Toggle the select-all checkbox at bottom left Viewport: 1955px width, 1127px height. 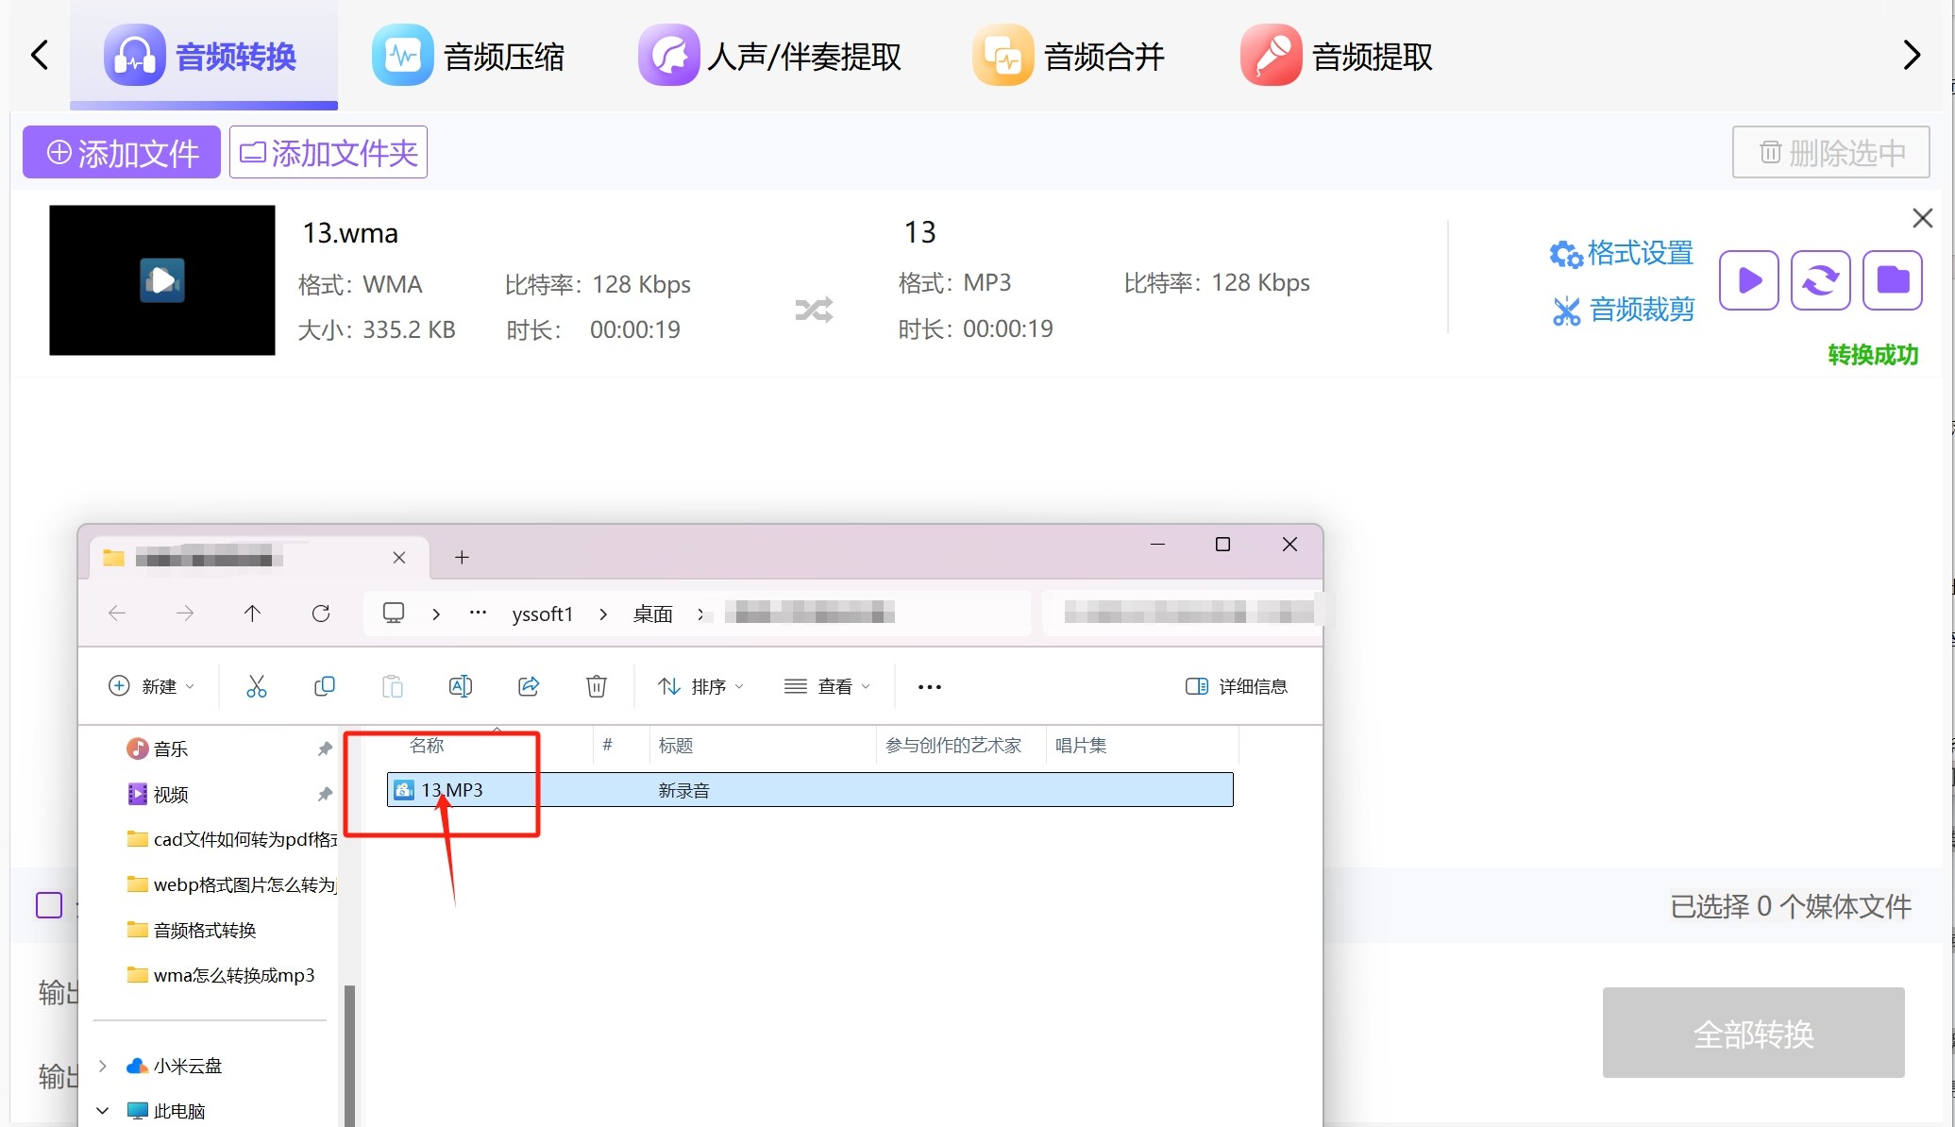click(49, 905)
